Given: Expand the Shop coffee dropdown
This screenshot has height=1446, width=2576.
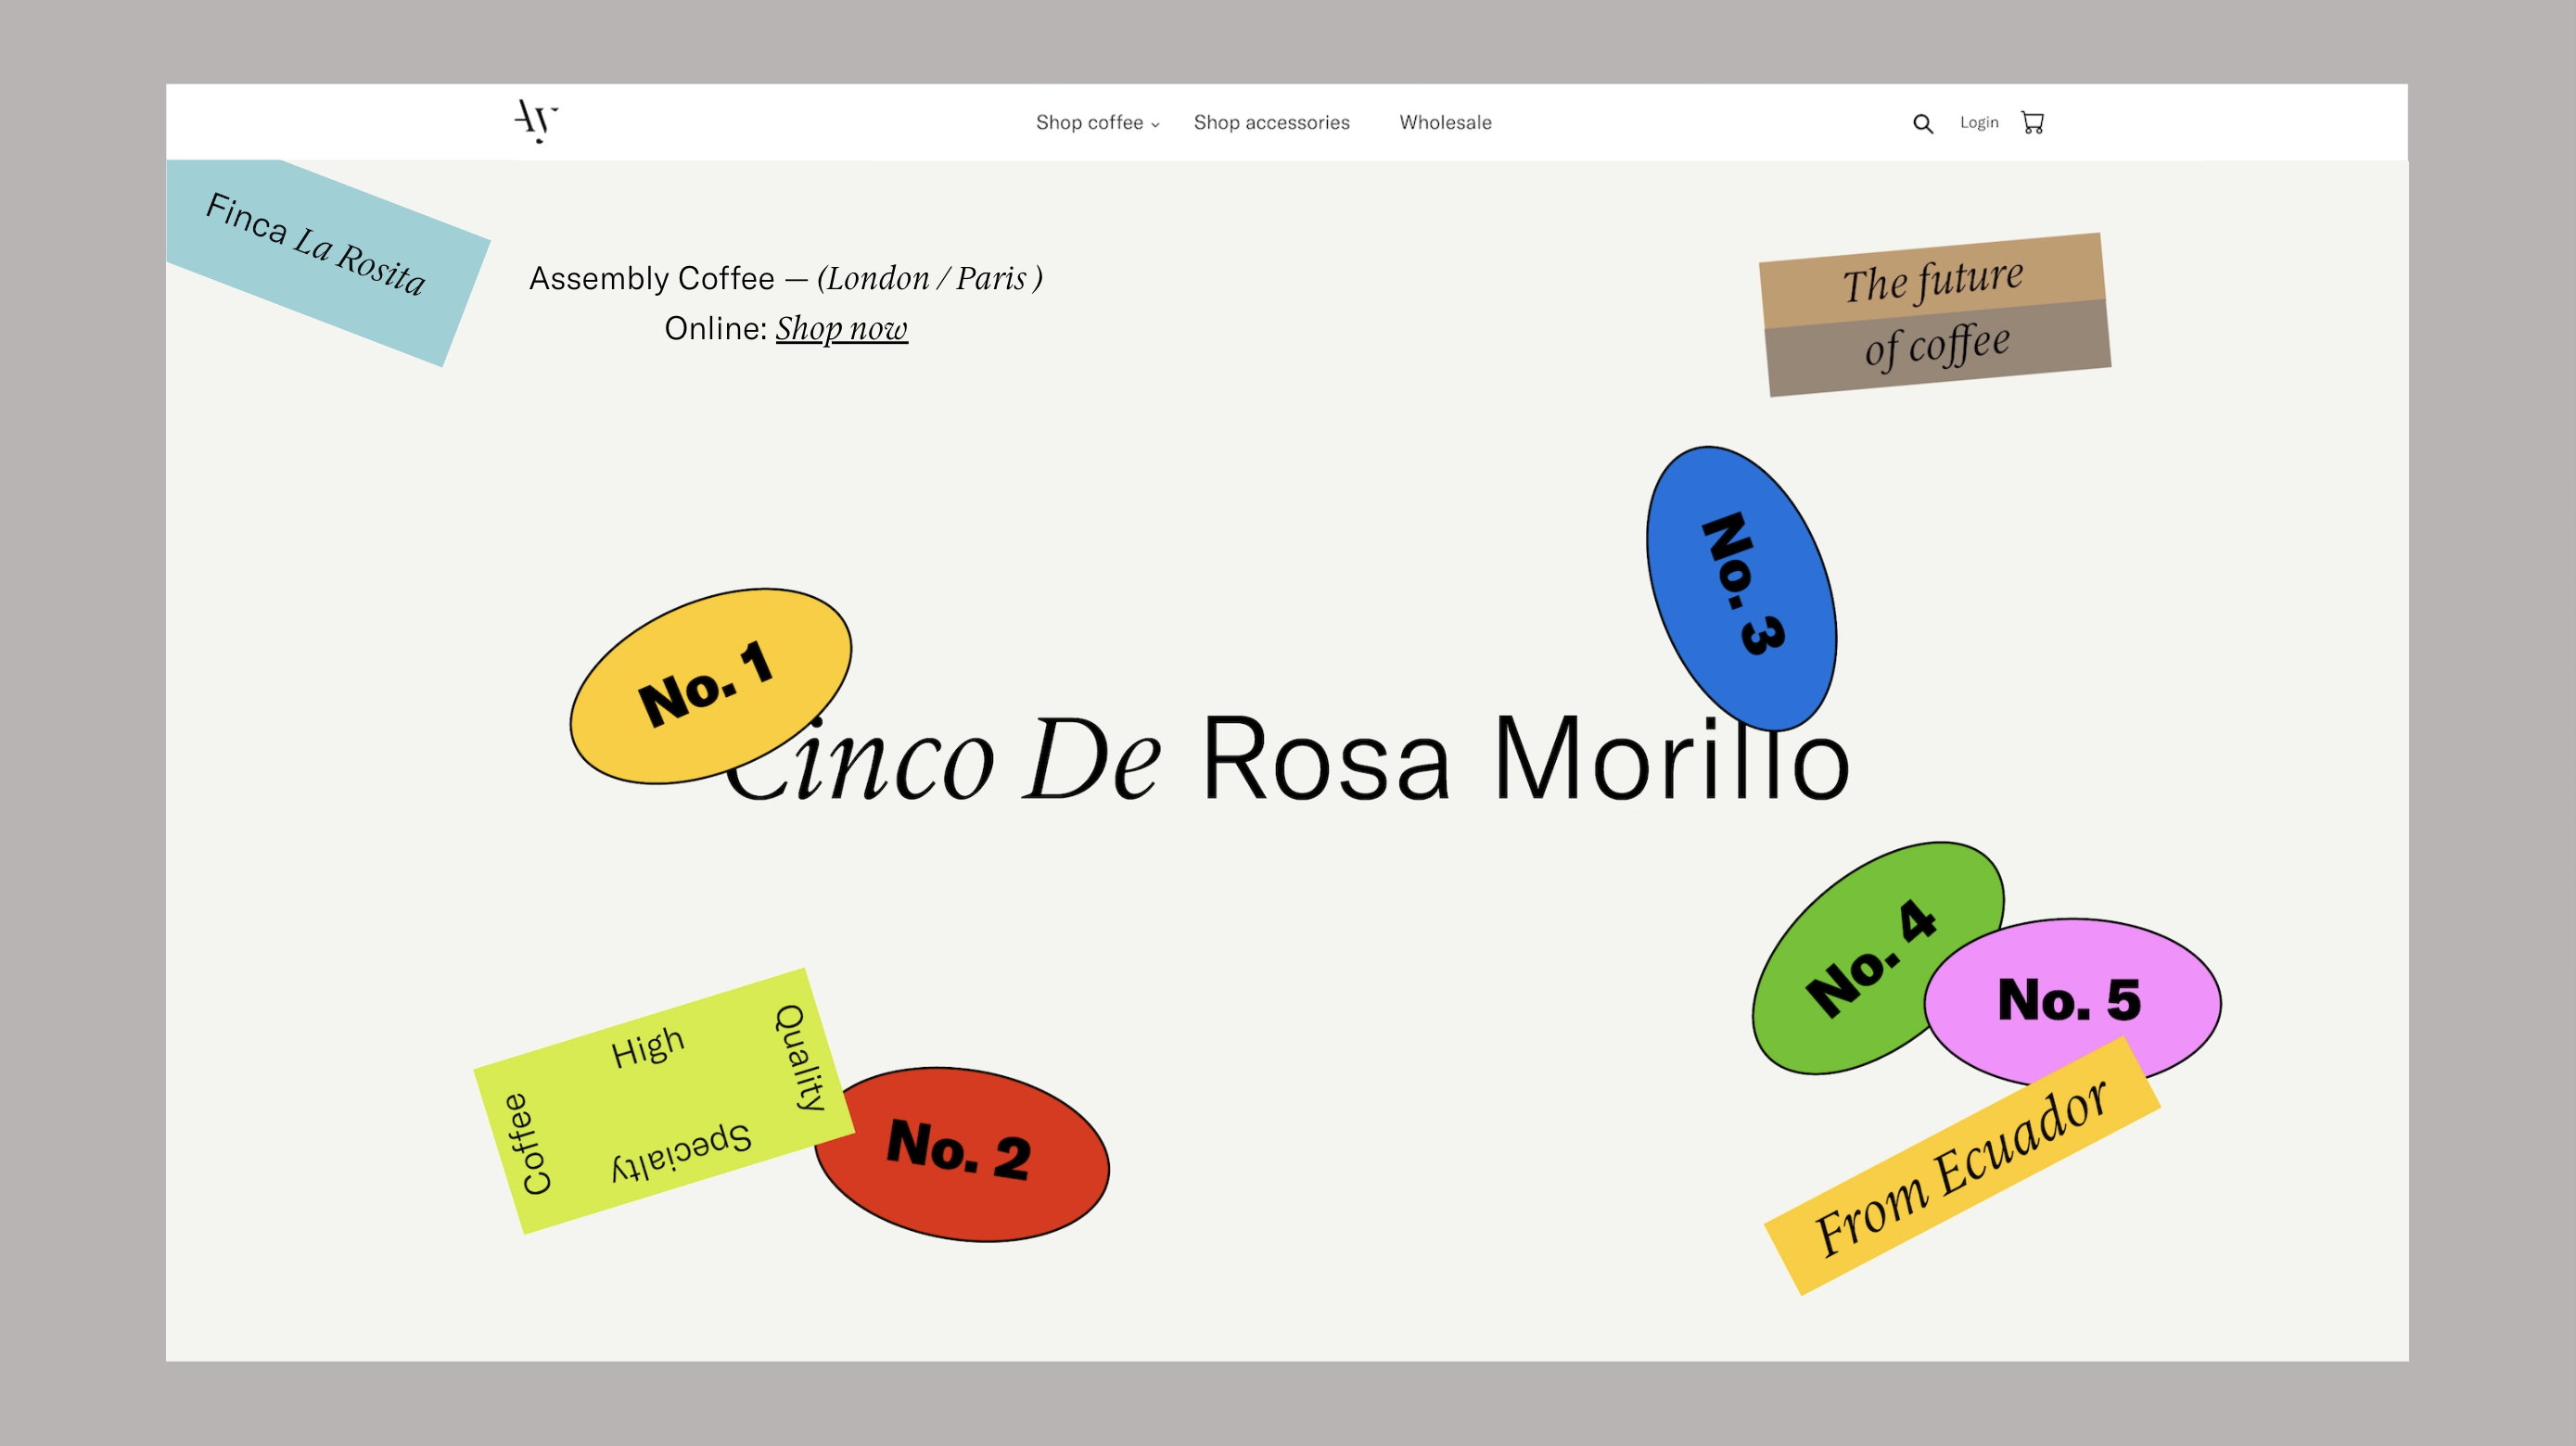Looking at the screenshot, I should click(x=1097, y=122).
